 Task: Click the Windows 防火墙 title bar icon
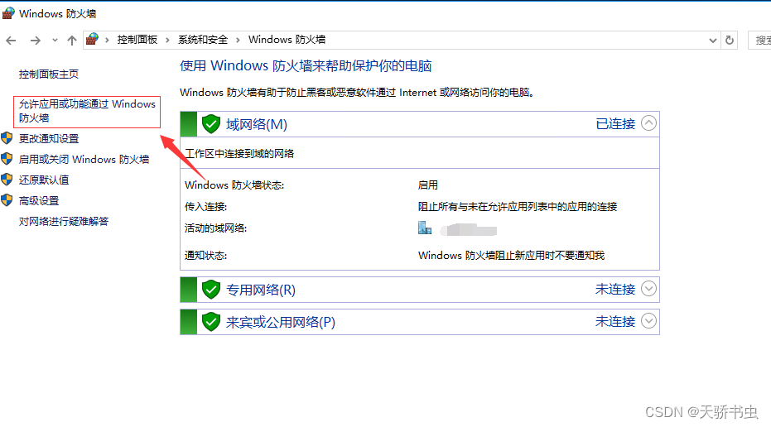(x=8, y=13)
